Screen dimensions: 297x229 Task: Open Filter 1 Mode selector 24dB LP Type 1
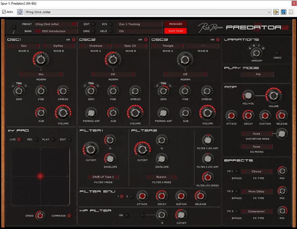pos(103,177)
